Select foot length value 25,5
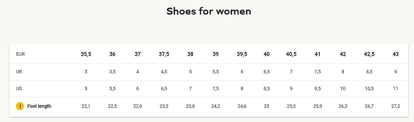414x122 pixels. point(291,106)
